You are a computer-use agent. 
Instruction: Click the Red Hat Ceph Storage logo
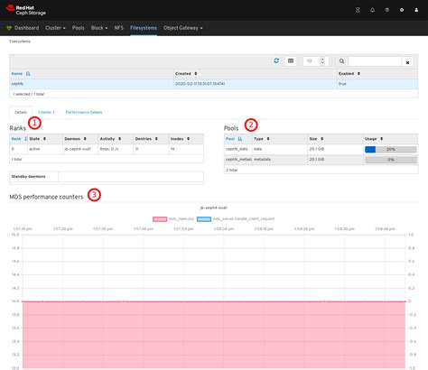coord(26,10)
